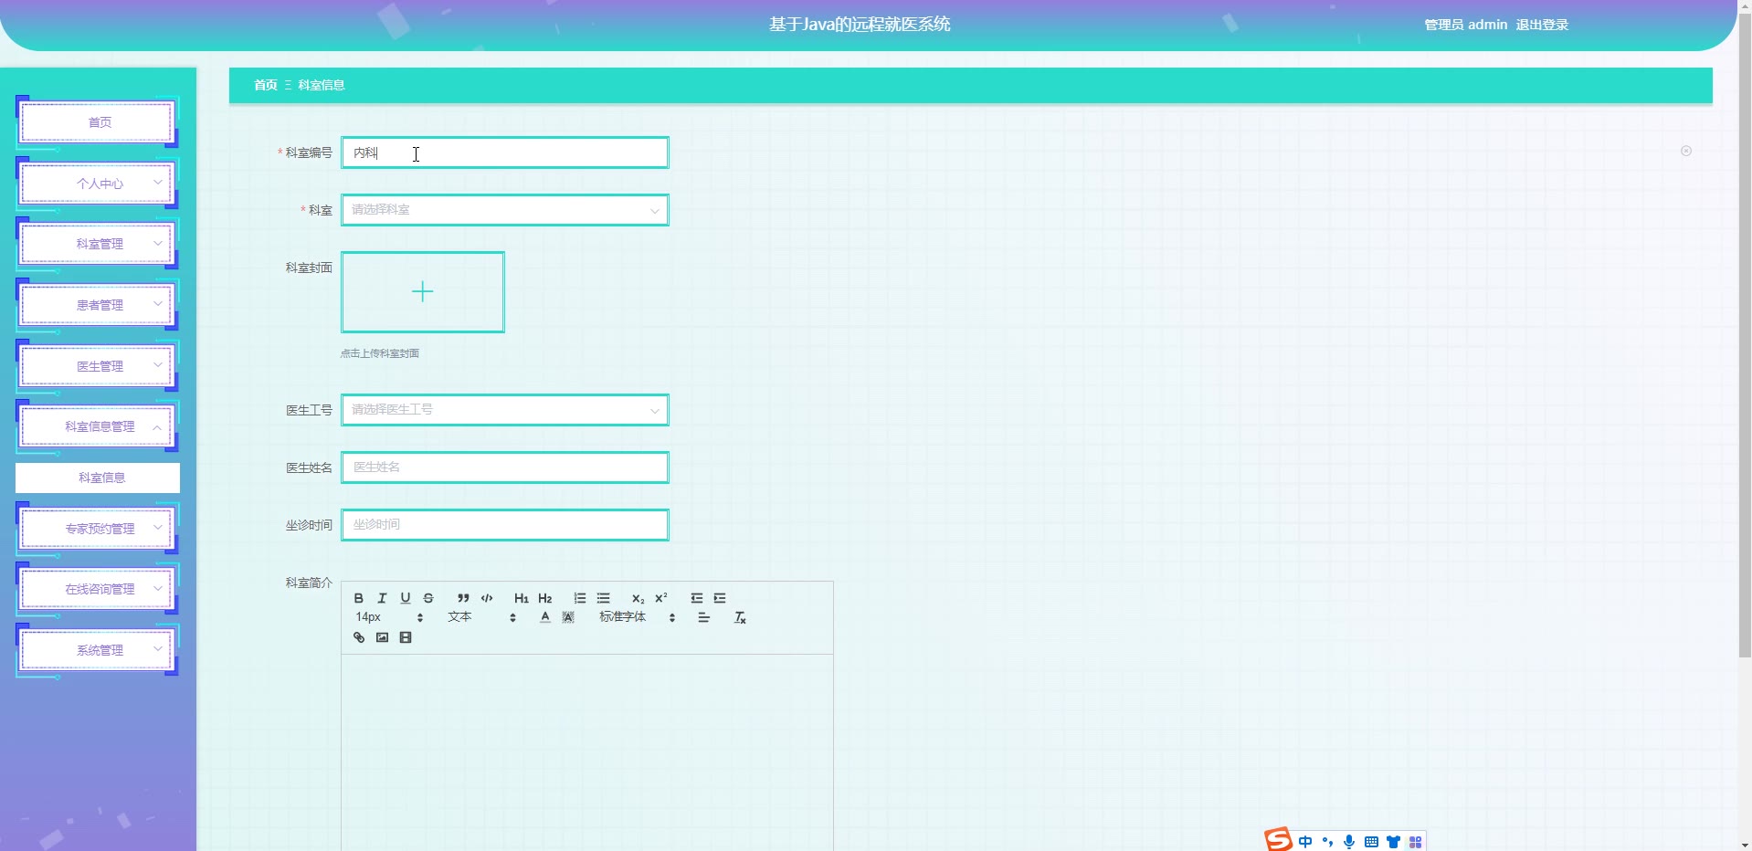Apply Heading 1 style
Image resolution: width=1752 pixels, height=851 pixels.
click(522, 598)
